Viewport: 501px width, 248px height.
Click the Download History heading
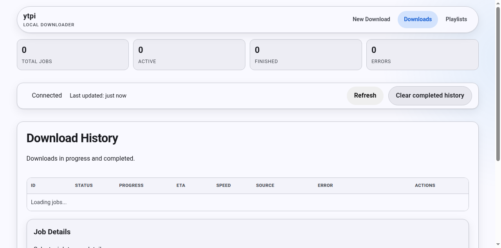(x=72, y=138)
